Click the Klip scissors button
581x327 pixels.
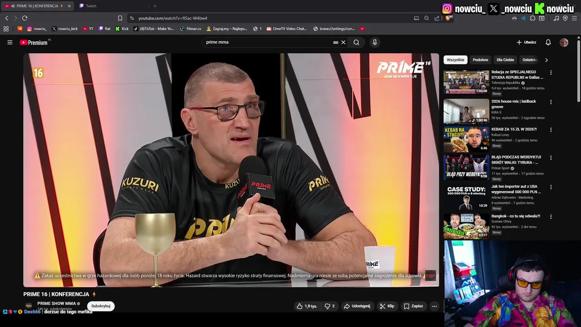tap(387, 306)
